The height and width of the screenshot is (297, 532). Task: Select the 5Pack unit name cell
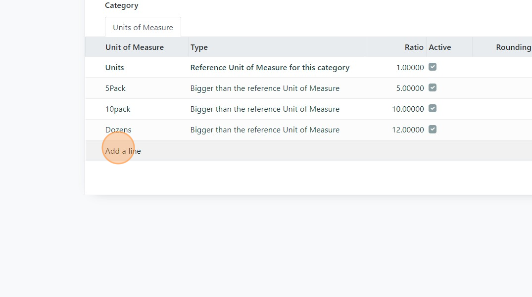click(x=115, y=88)
